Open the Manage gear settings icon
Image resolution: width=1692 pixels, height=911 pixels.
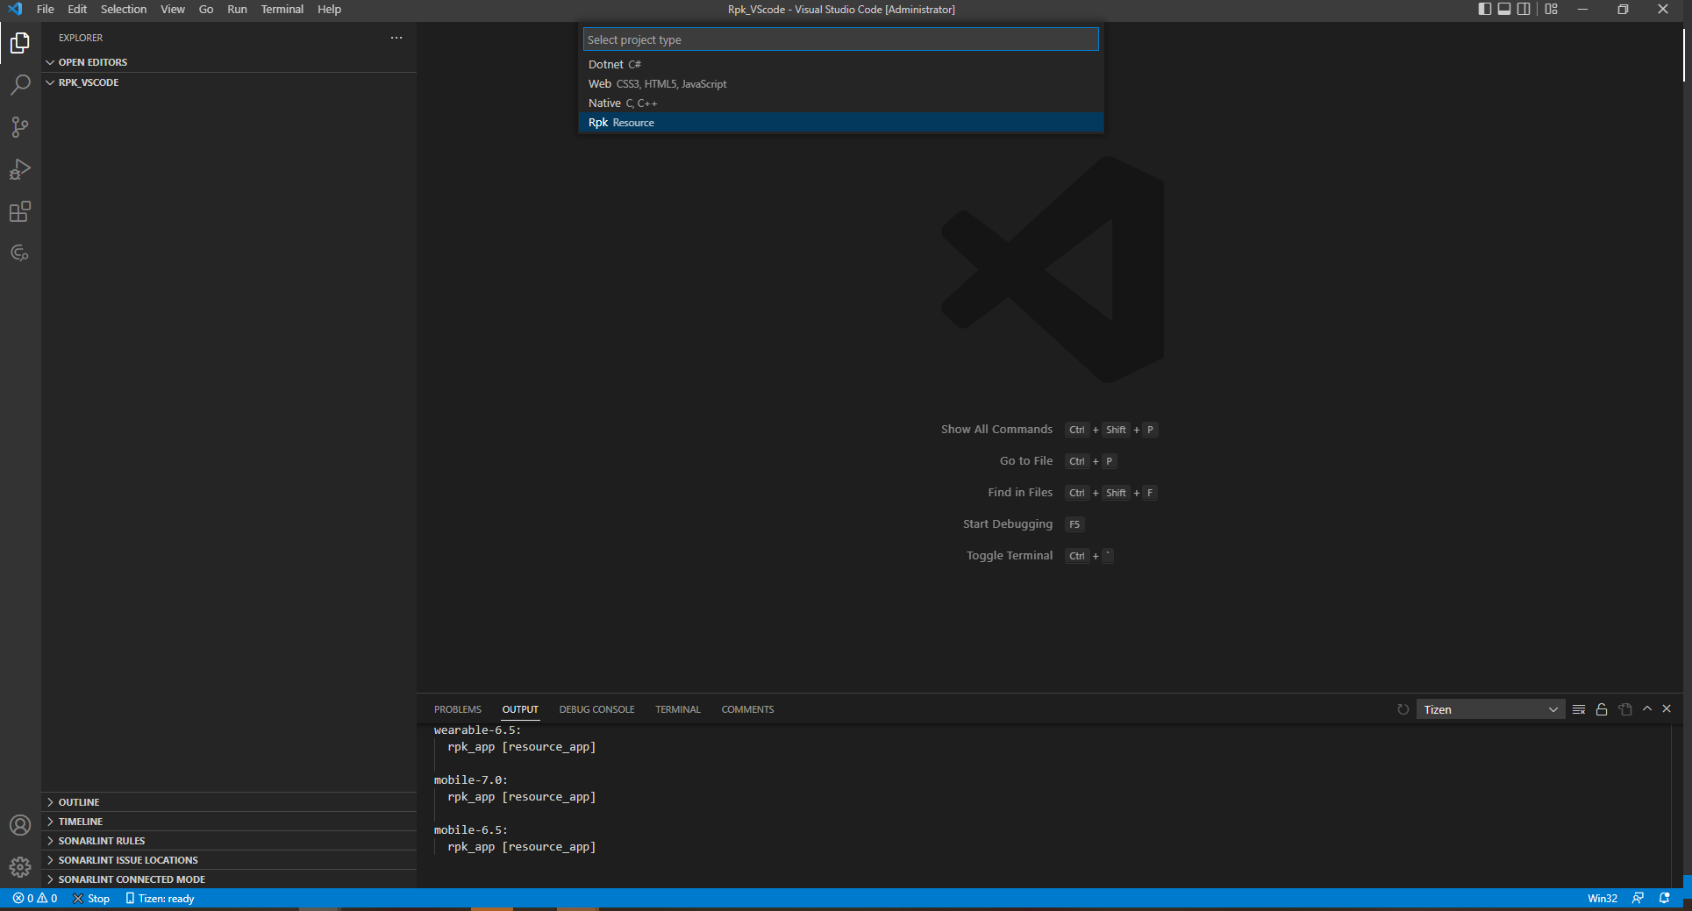coord(20,867)
